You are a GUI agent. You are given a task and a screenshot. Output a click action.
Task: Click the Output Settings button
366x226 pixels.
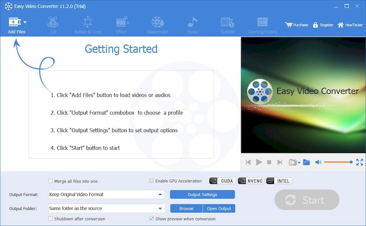[202, 195]
